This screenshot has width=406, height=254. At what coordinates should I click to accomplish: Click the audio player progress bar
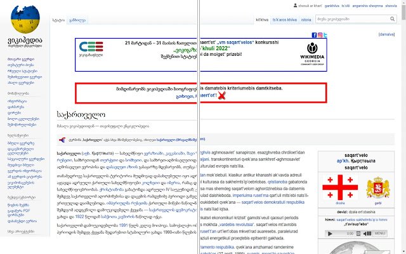(x=340, y=234)
